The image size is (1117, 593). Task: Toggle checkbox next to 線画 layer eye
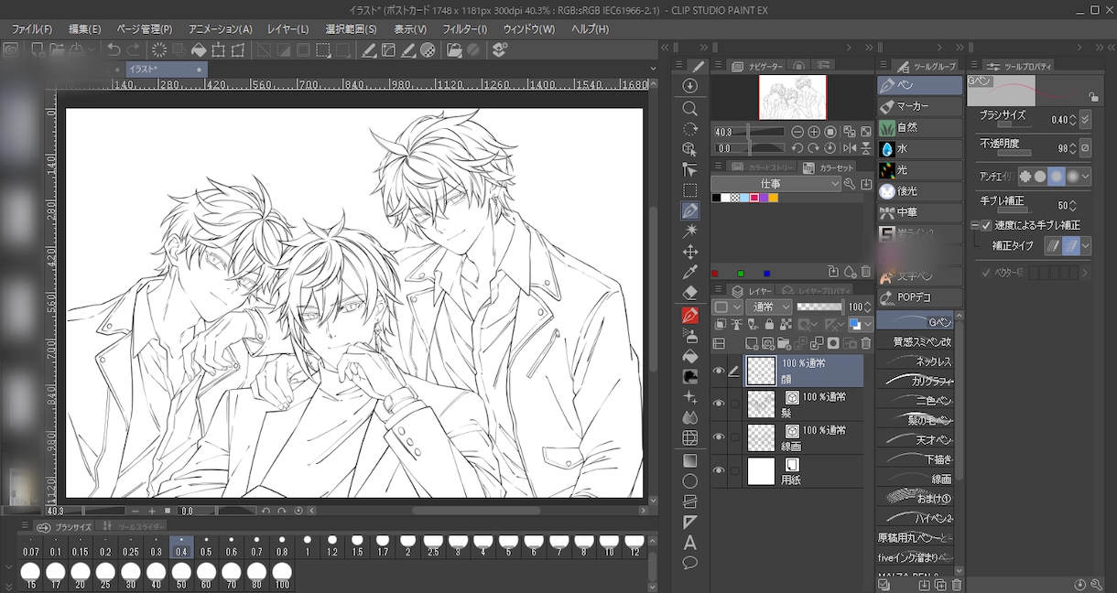click(734, 437)
